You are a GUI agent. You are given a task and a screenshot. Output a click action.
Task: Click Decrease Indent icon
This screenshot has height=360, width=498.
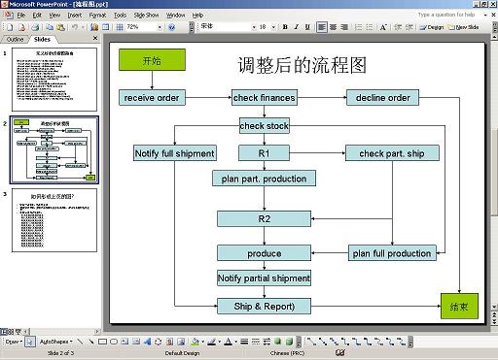coord(398,27)
